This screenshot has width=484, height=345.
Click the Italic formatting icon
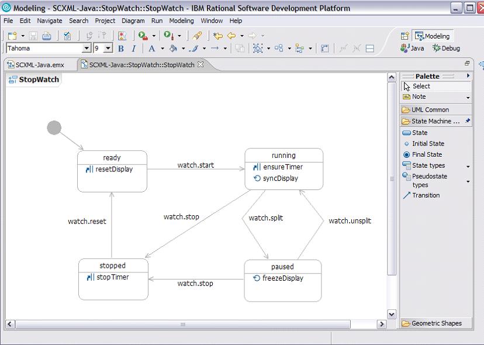point(133,49)
